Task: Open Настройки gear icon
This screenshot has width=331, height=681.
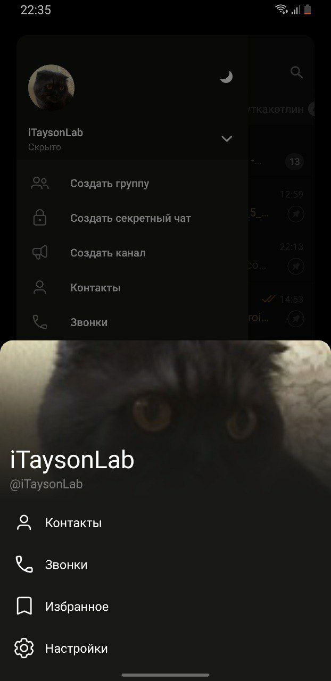Action: (x=24, y=648)
